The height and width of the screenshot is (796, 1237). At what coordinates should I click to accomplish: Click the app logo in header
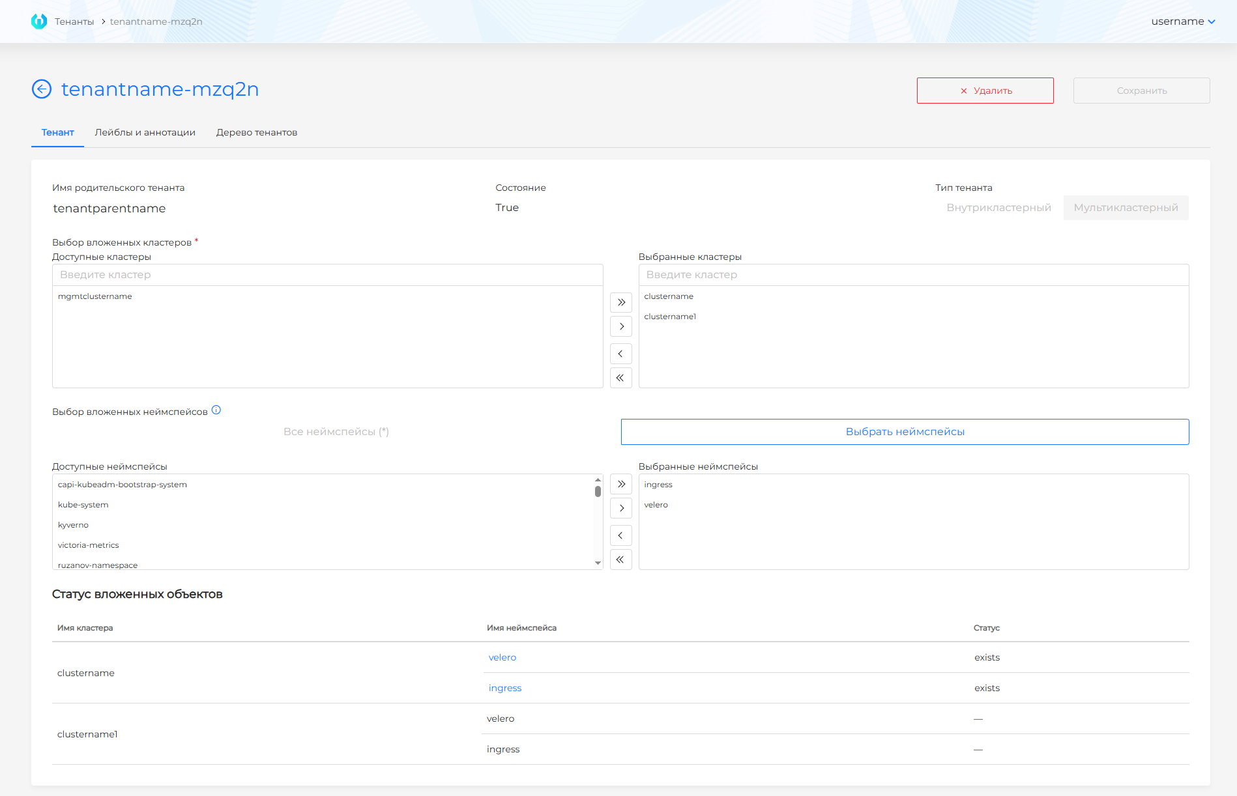(x=39, y=21)
